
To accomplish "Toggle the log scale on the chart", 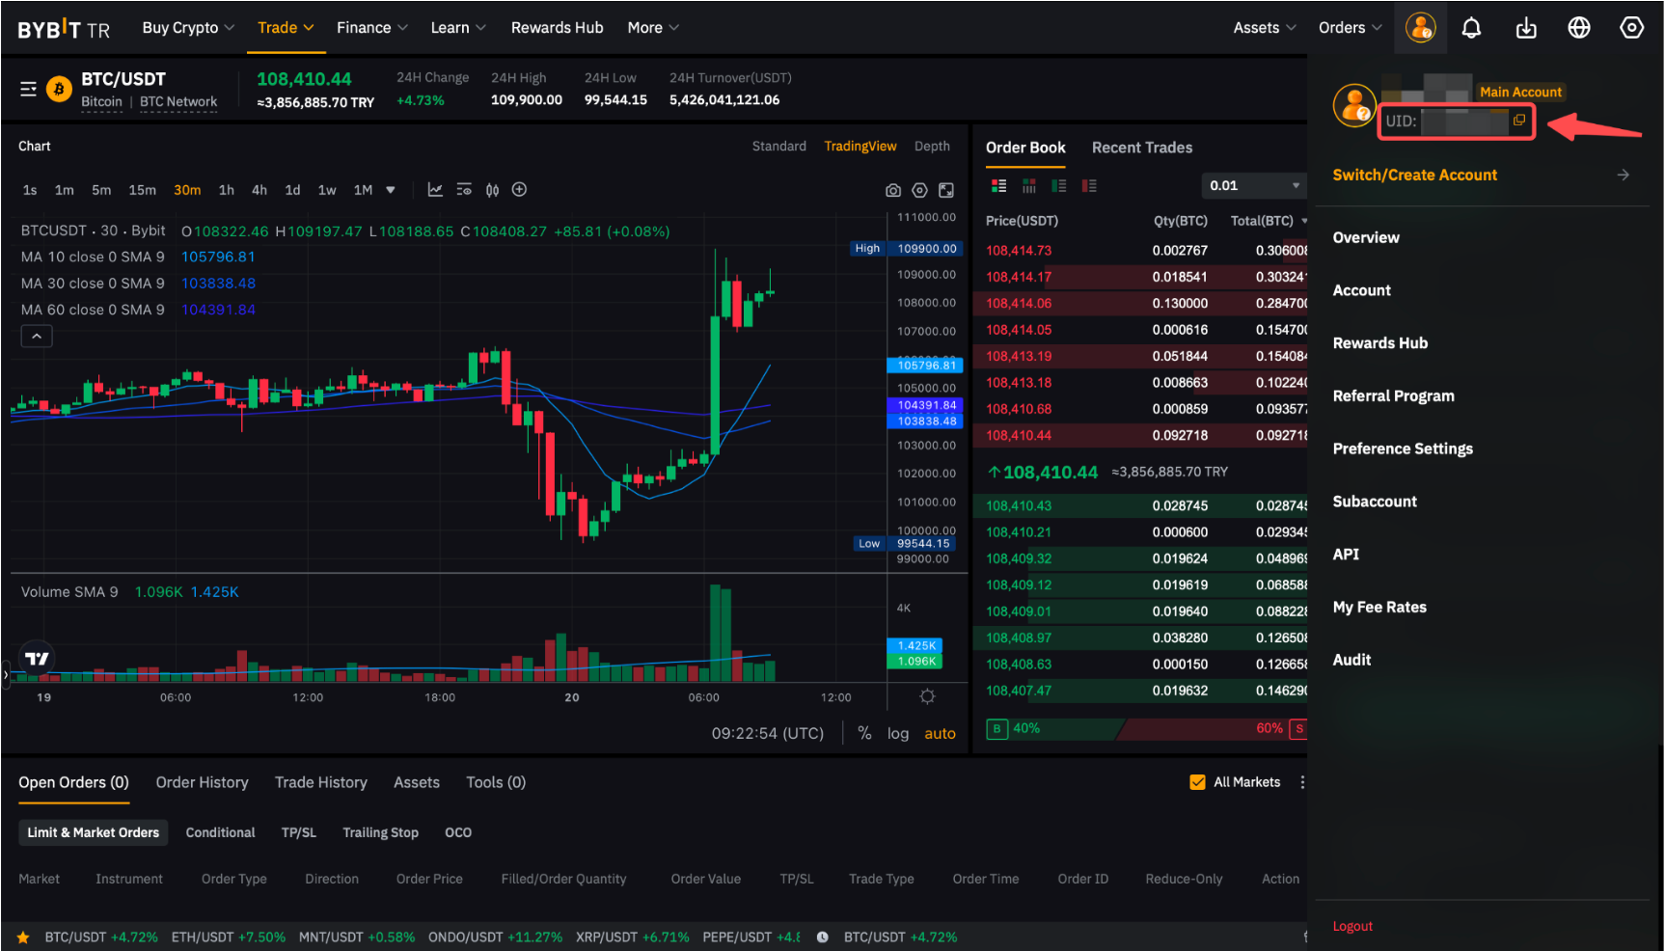I will (x=897, y=733).
